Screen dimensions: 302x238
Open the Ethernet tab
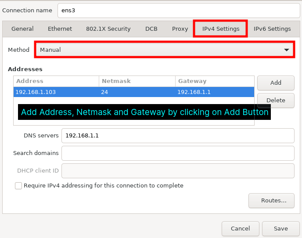(60, 29)
